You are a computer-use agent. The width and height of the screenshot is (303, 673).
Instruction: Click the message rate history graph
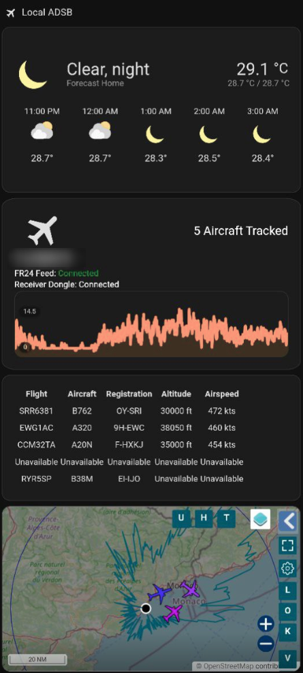tap(151, 324)
